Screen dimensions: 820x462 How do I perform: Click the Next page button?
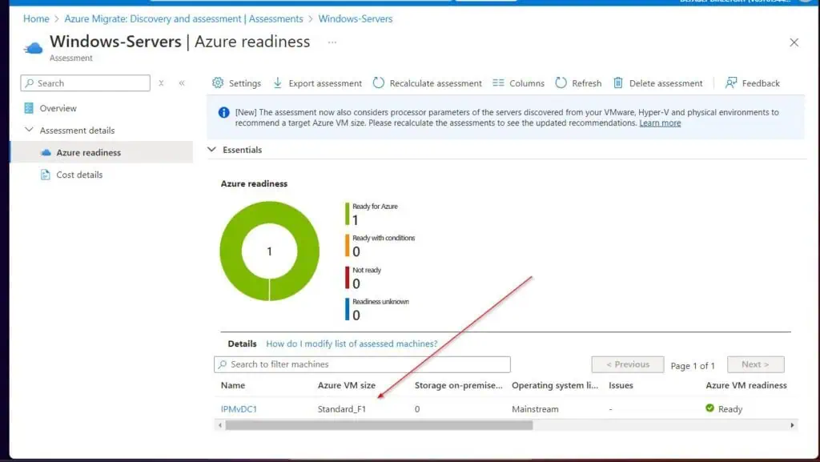coord(756,364)
